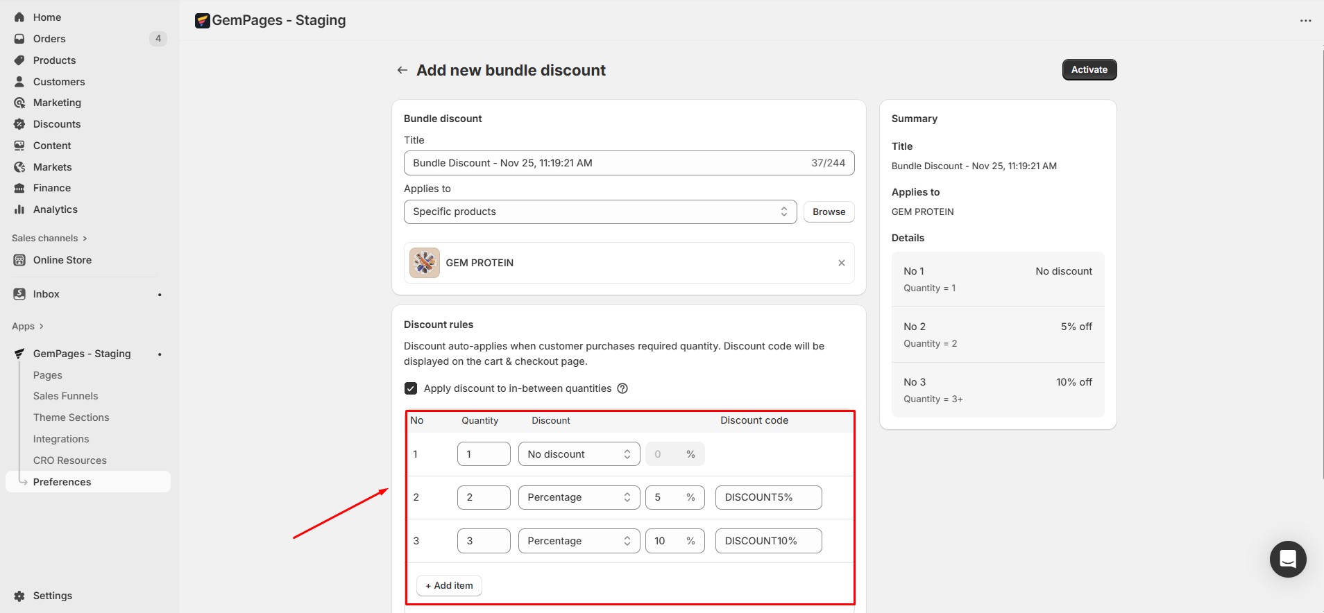Click the back arrow beside page title
Viewport: 1324px width, 613px height.
(402, 70)
